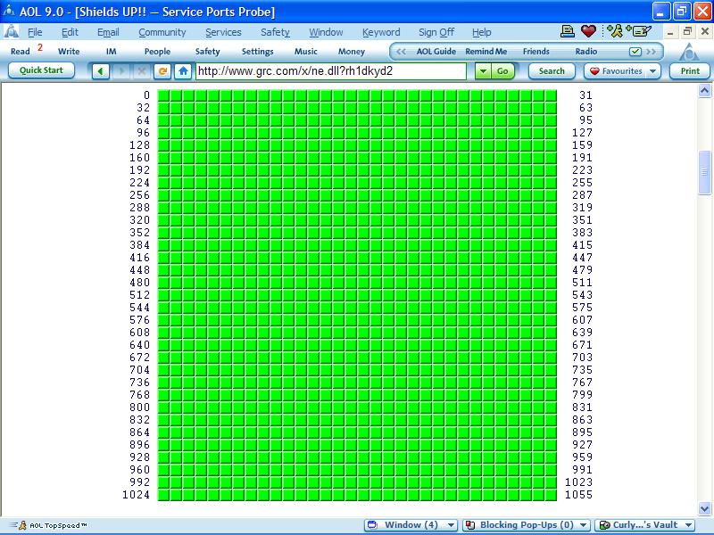Viewport: 714px width, 535px height.
Task: Open Blocking Pop-Ups dropdown
Action: 584,525
